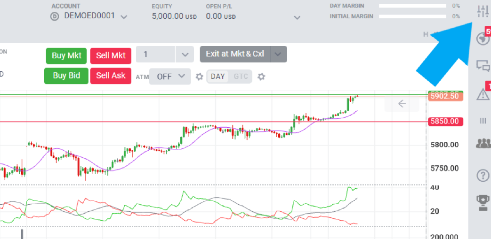Click the Buy Mkt button
This screenshot has height=239, width=491.
[66, 55]
